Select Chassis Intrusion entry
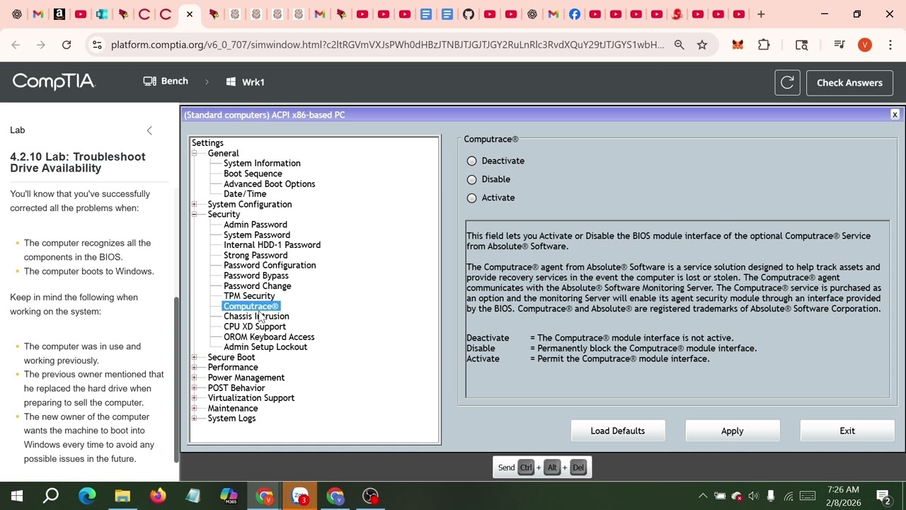 (x=256, y=316)
